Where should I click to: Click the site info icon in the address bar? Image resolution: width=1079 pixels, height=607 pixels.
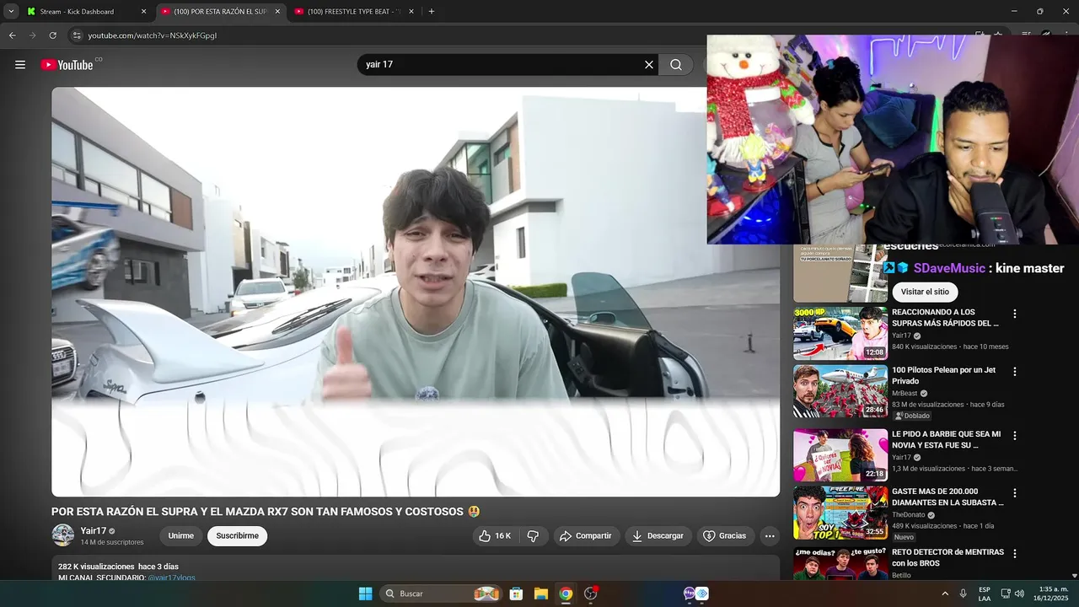tap(77, 35)
